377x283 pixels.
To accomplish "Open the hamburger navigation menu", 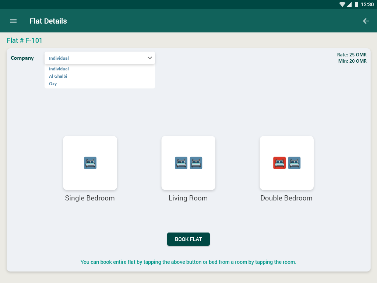I will coord(13,21).
